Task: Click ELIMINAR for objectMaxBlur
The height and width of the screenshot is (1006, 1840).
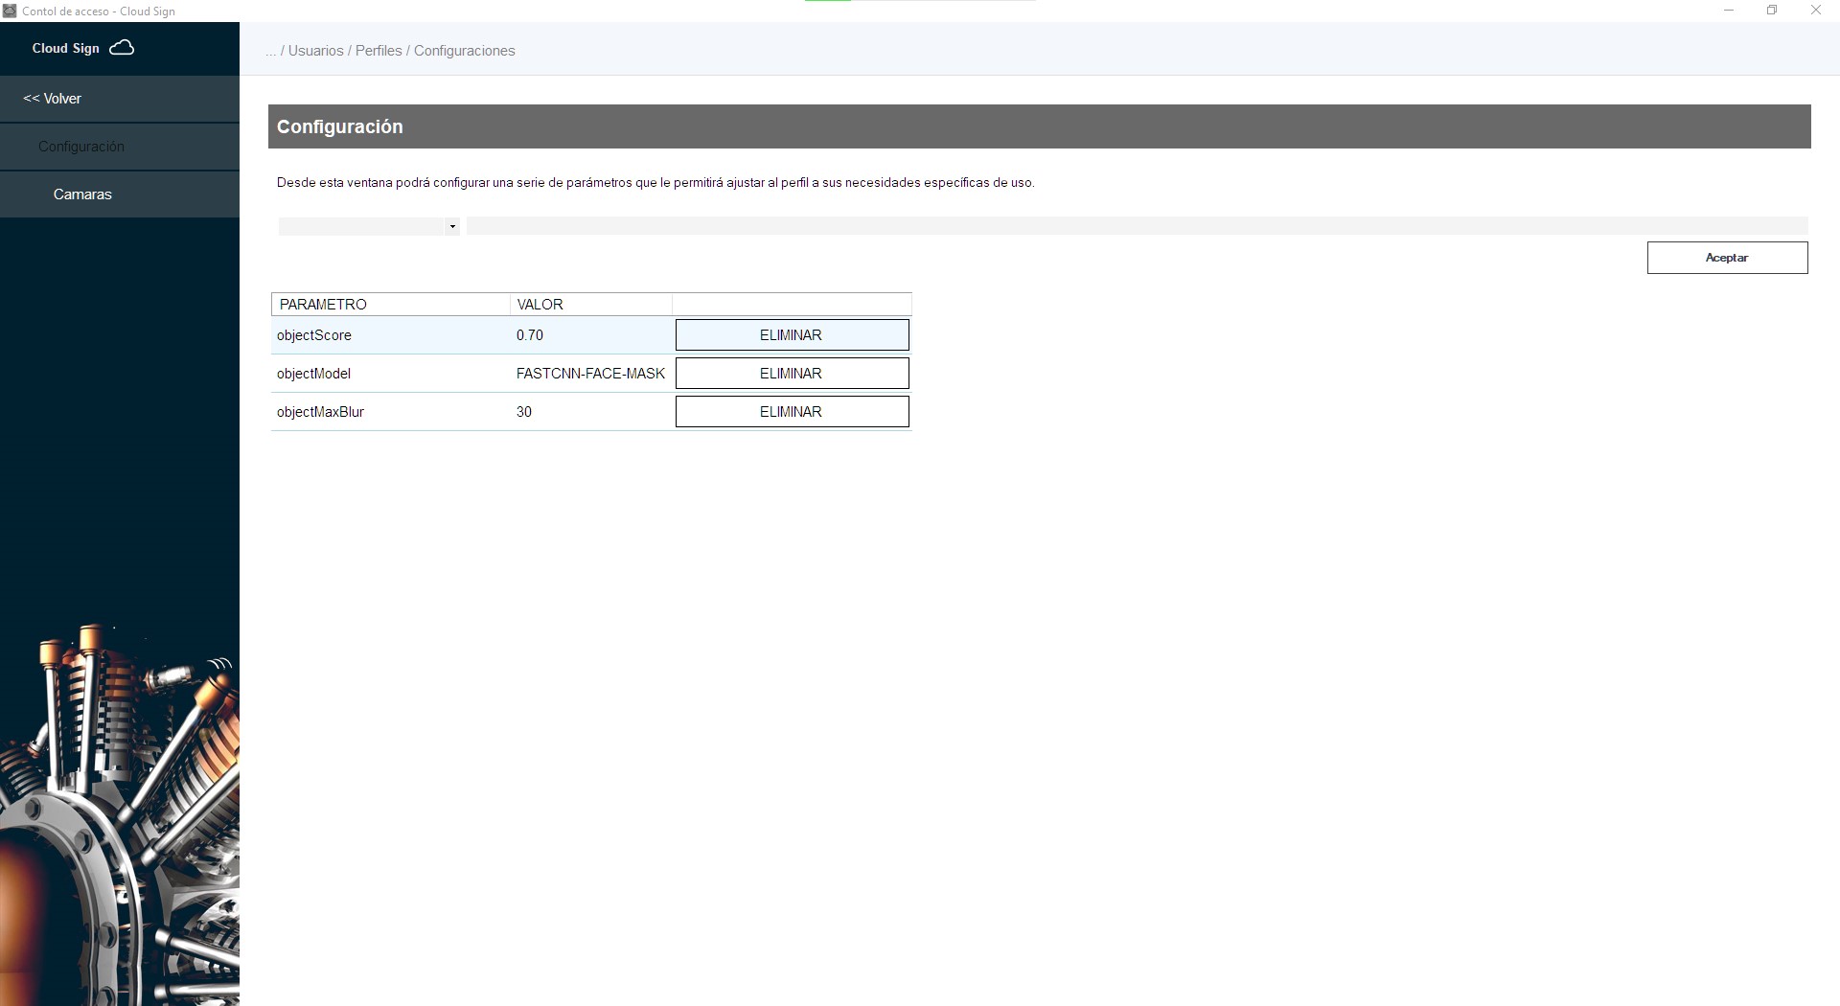Action: [792, 412]
